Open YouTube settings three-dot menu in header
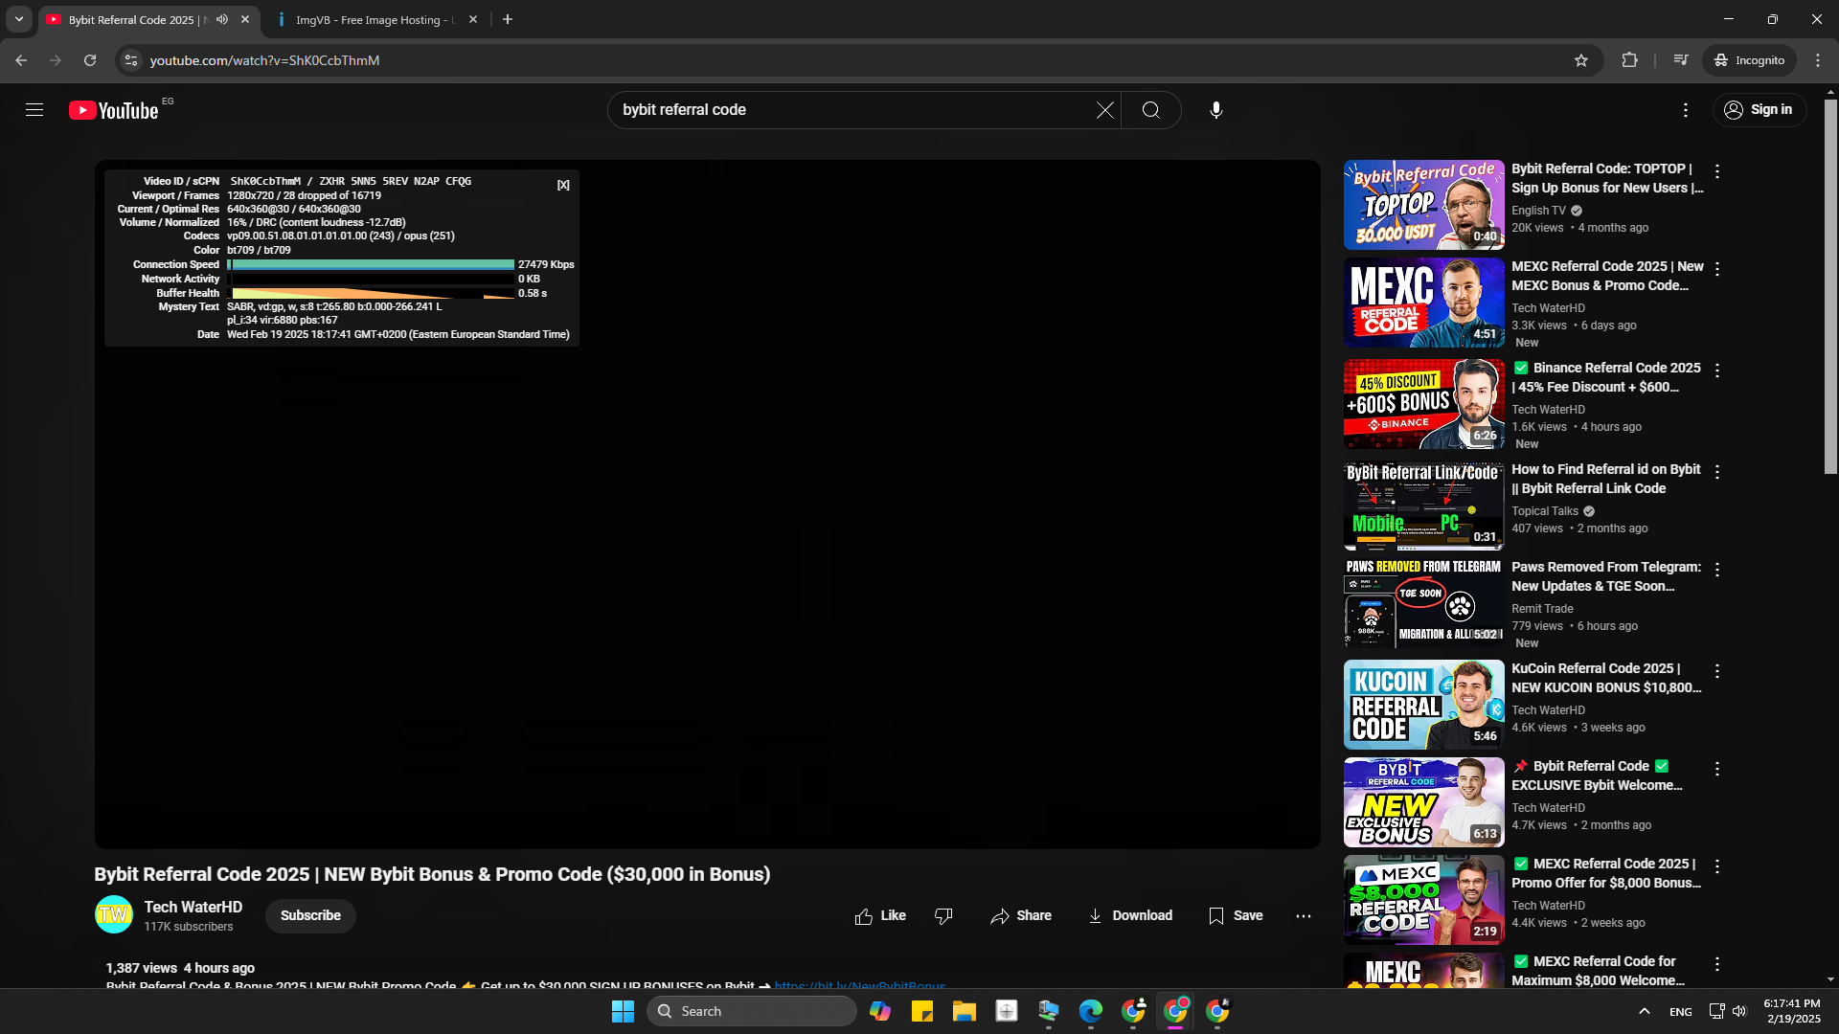Image resolution: width=1839 pixels, height=1034 pixels. click(x=1685, y=110)
